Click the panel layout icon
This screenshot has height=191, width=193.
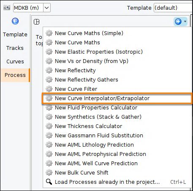click(x=37, y=22)
